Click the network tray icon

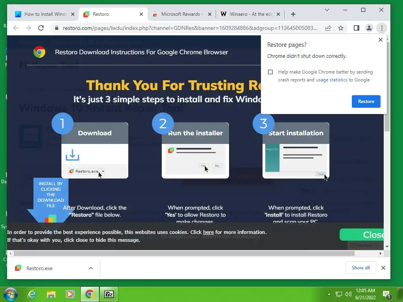tap(339, 294)
